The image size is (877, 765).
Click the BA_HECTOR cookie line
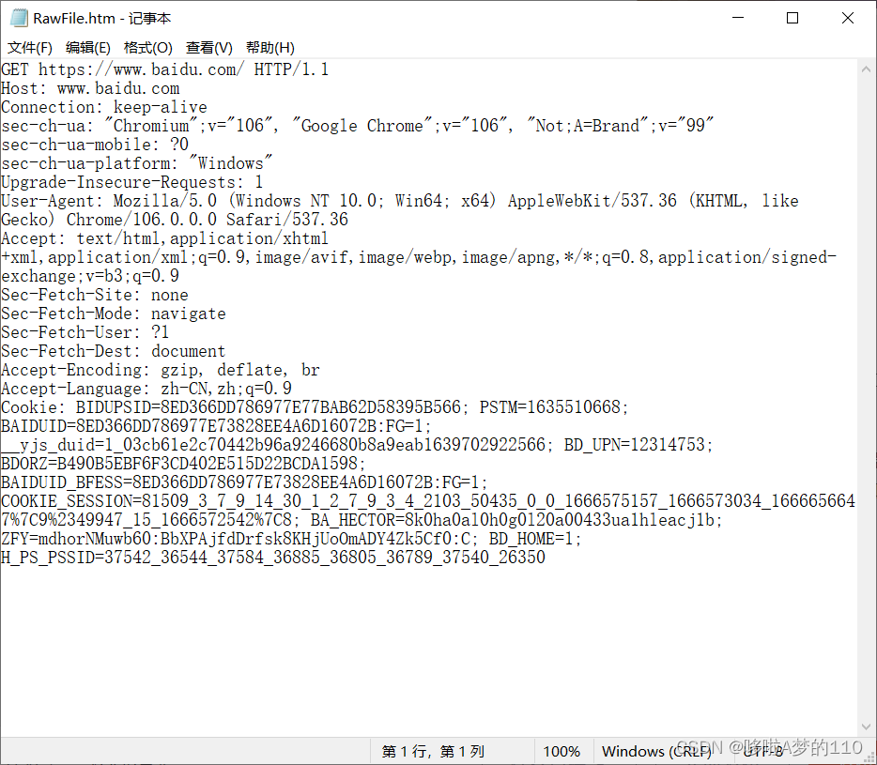point(362,520)
